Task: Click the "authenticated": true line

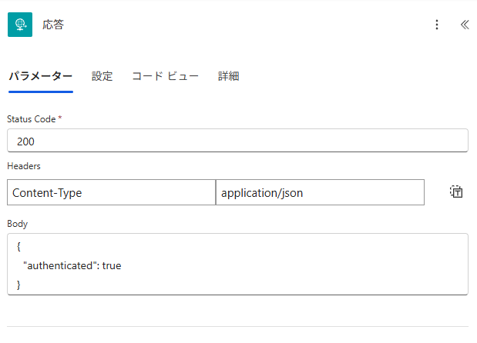Action: tap(72, 265)
